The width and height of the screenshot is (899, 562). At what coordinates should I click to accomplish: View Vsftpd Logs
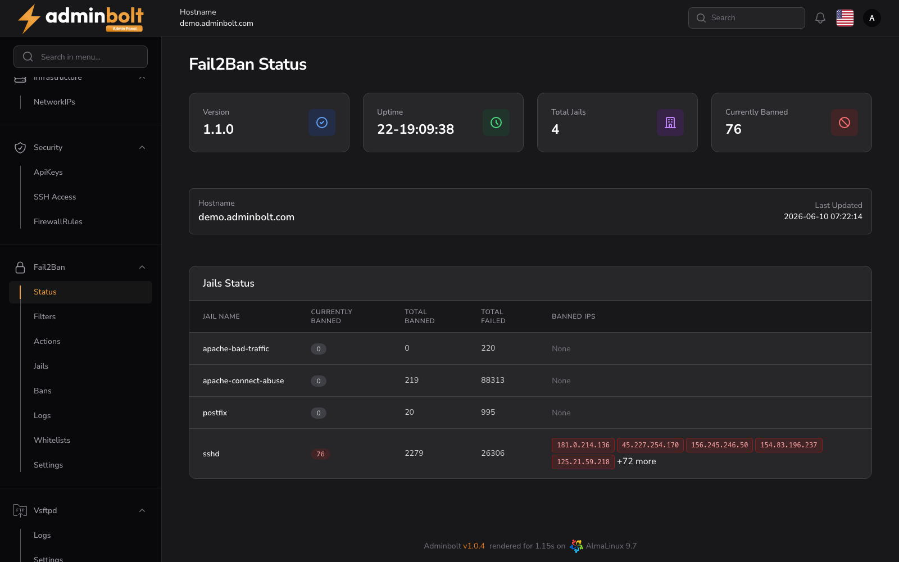click(42, 535)
